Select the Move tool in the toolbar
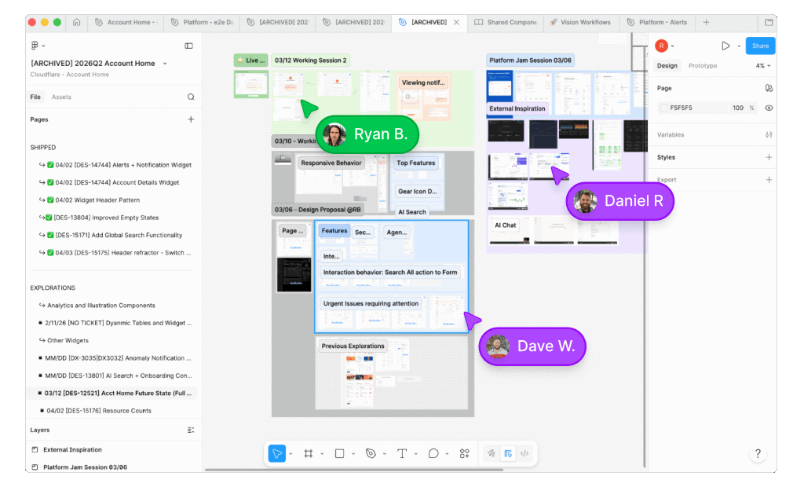804x487 pixels. pos(277,453)
